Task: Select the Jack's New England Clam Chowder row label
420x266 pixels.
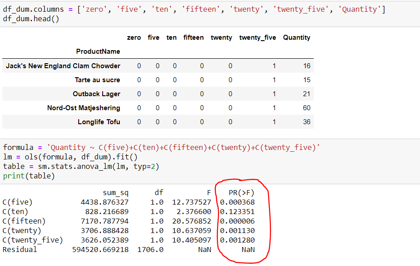Action: coord(63,66)
